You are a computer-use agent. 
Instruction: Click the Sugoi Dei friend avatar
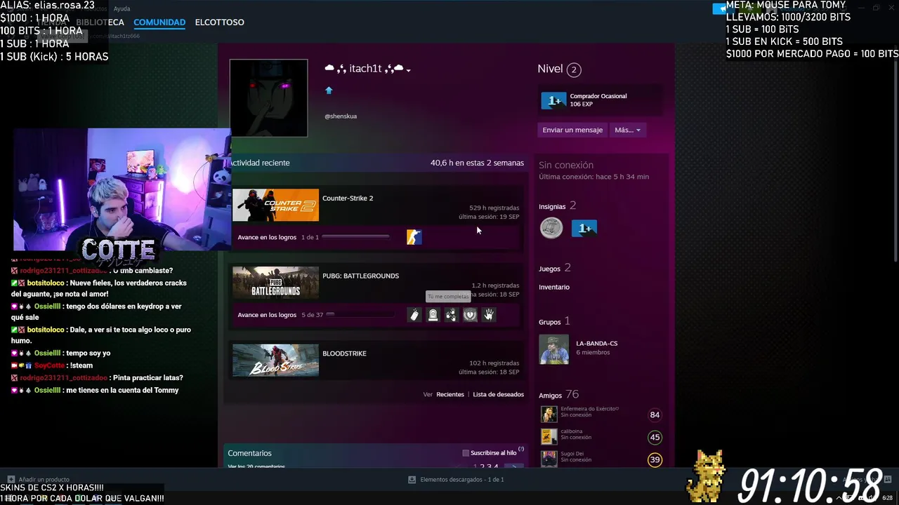click(549, 459)
